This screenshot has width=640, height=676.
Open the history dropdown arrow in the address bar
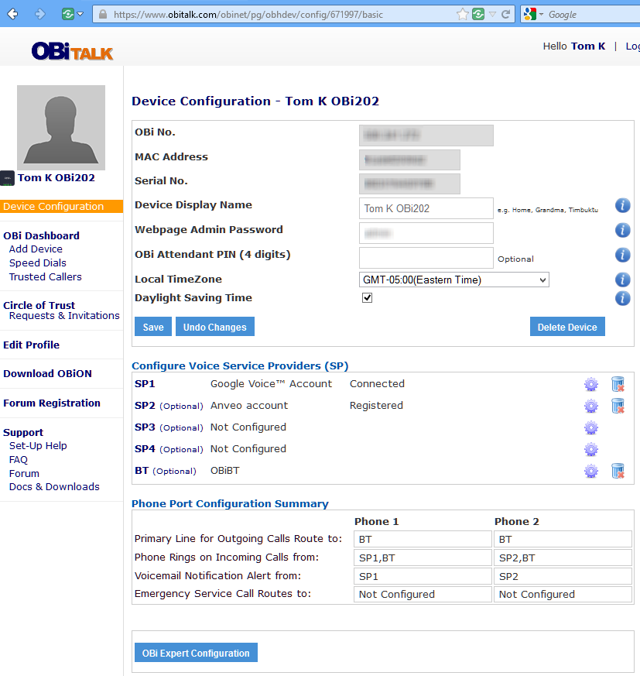pos(493,14)
